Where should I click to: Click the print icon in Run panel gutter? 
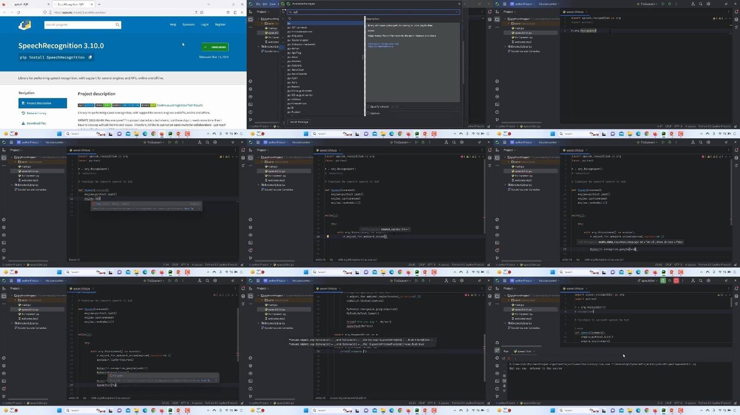[x=504, y=386]
